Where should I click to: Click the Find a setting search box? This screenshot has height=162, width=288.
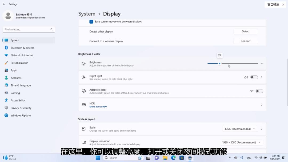click(27, 29)
